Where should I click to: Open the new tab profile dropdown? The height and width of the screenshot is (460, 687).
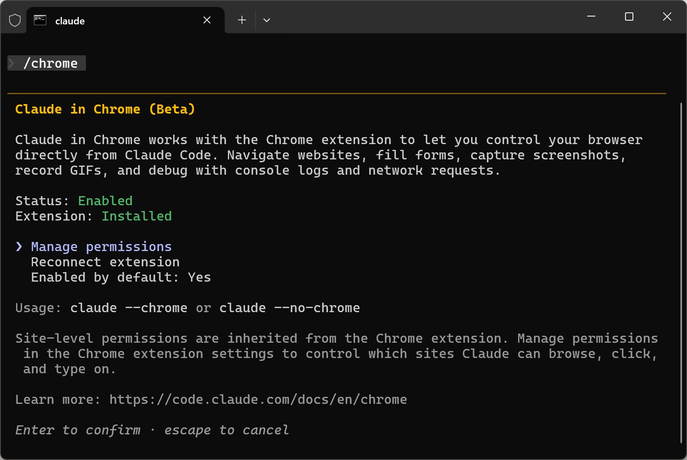click(267, 20)
